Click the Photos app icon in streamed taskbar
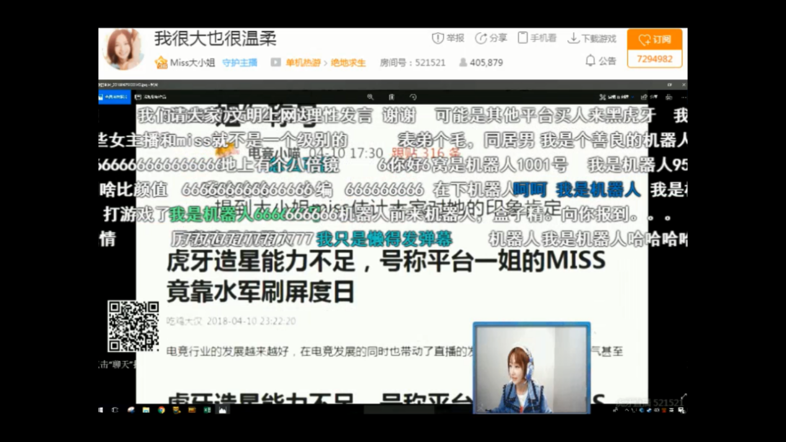Screen dimensions: 786x442 pos(223,410)
